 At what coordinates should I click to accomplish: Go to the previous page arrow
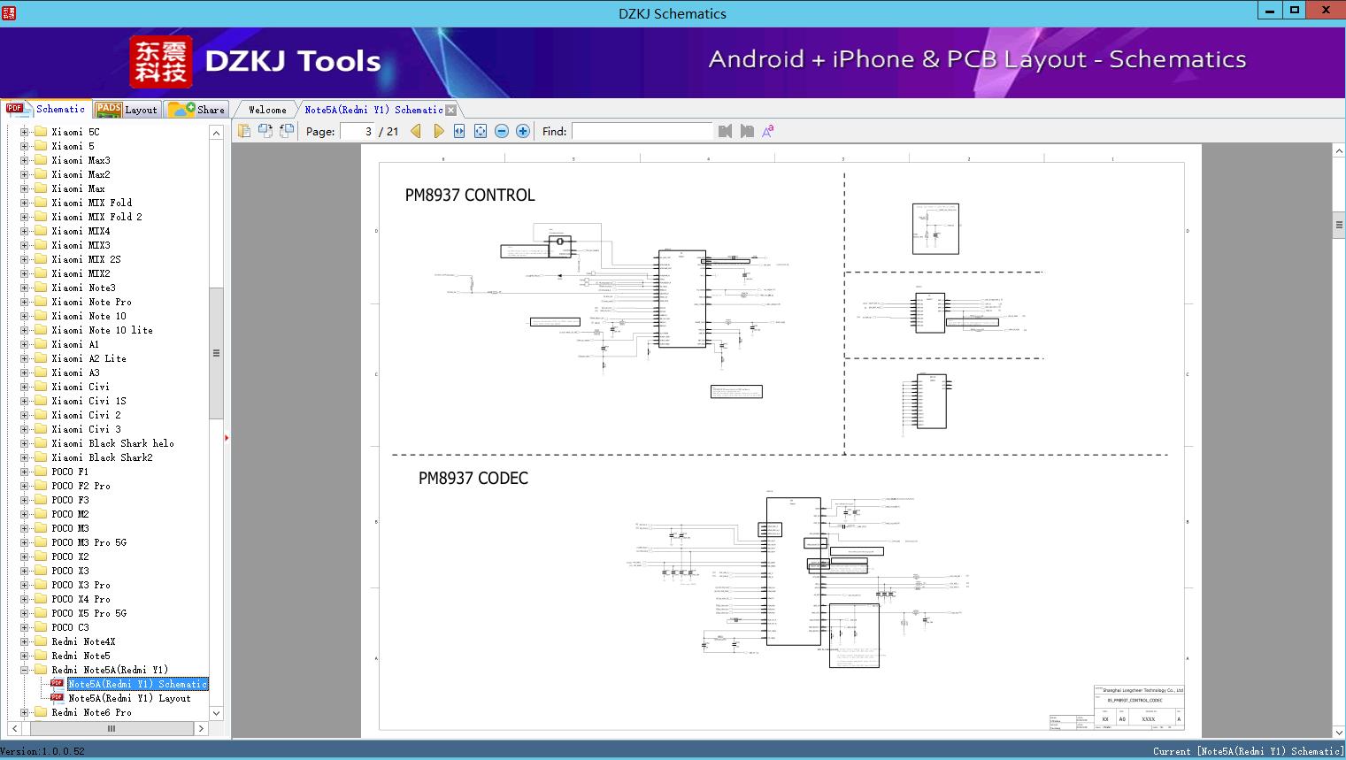416,131
